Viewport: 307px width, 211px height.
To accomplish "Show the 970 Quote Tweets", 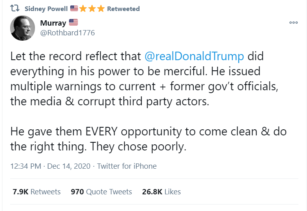I will pos(101,191).
